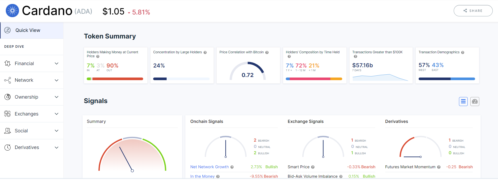Click help icon for Holders Making Money
This screenshot has width=498, height=183.
click(x=98, y=56)
